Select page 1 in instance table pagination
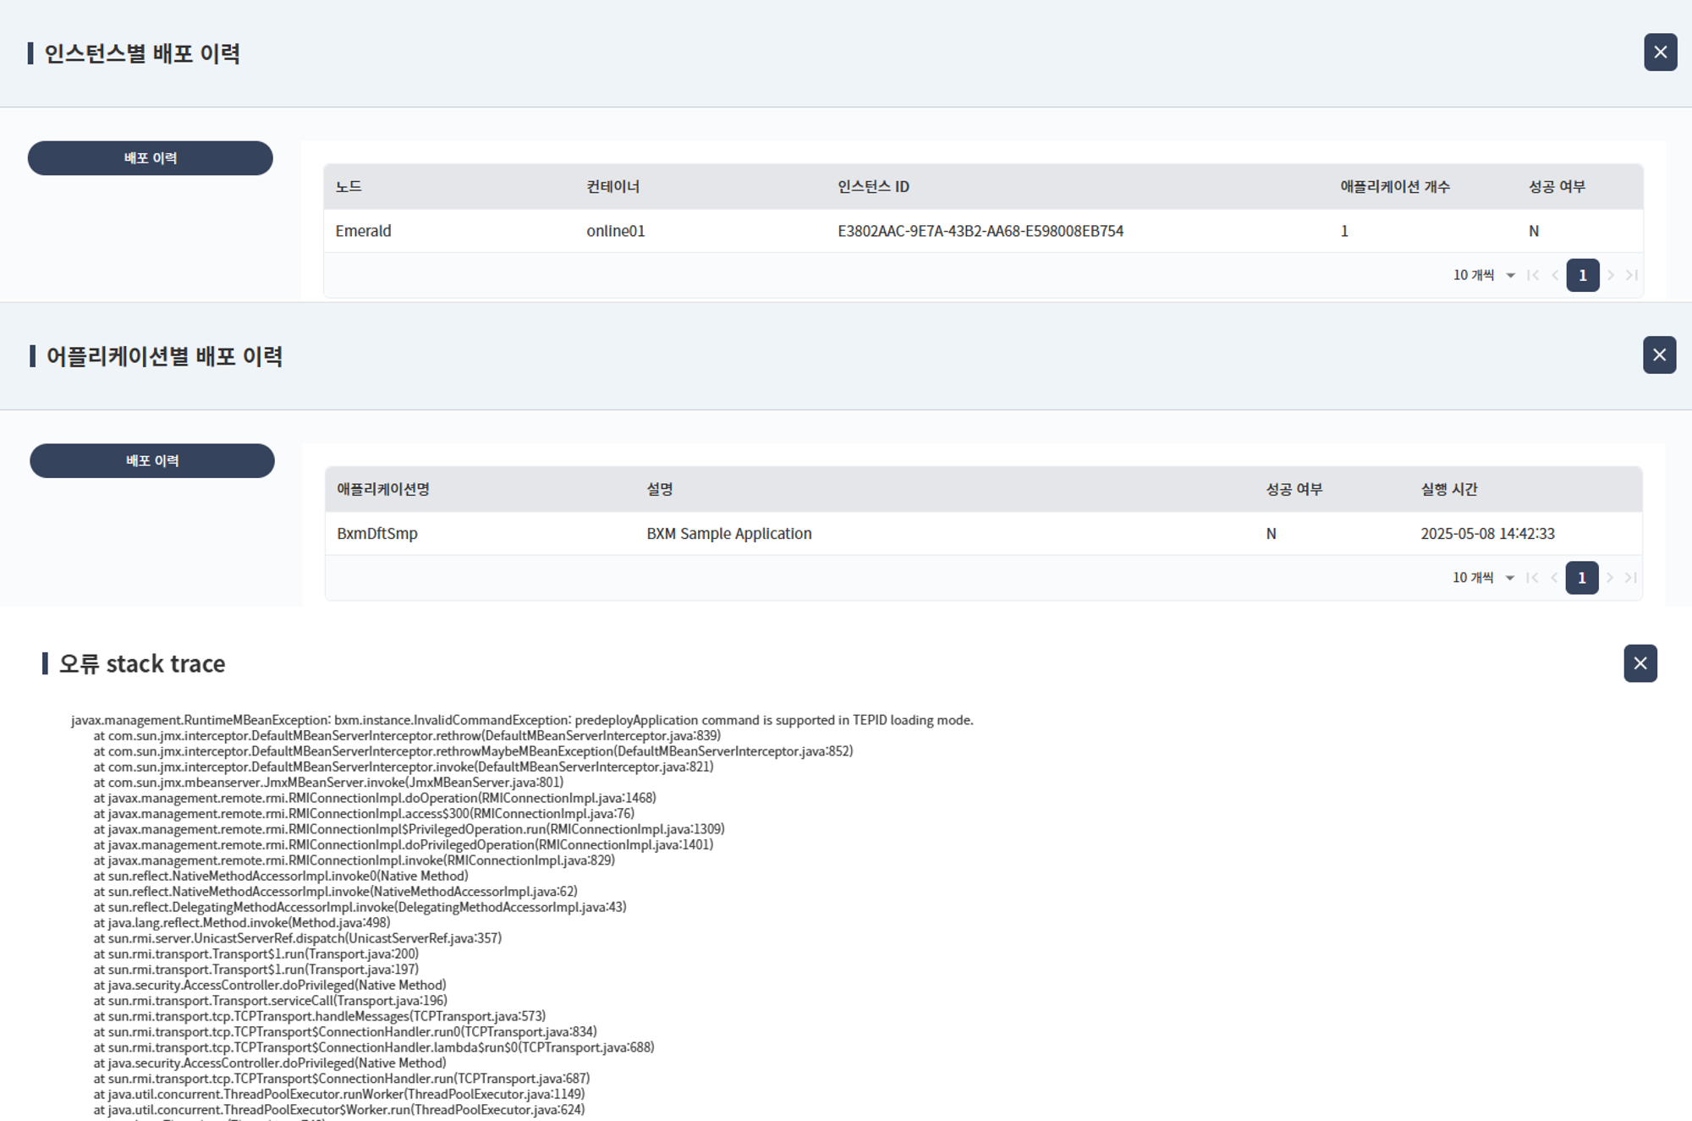Image resolution: width=1692 pixels, height=1121 pixels. coord(1582,276)
